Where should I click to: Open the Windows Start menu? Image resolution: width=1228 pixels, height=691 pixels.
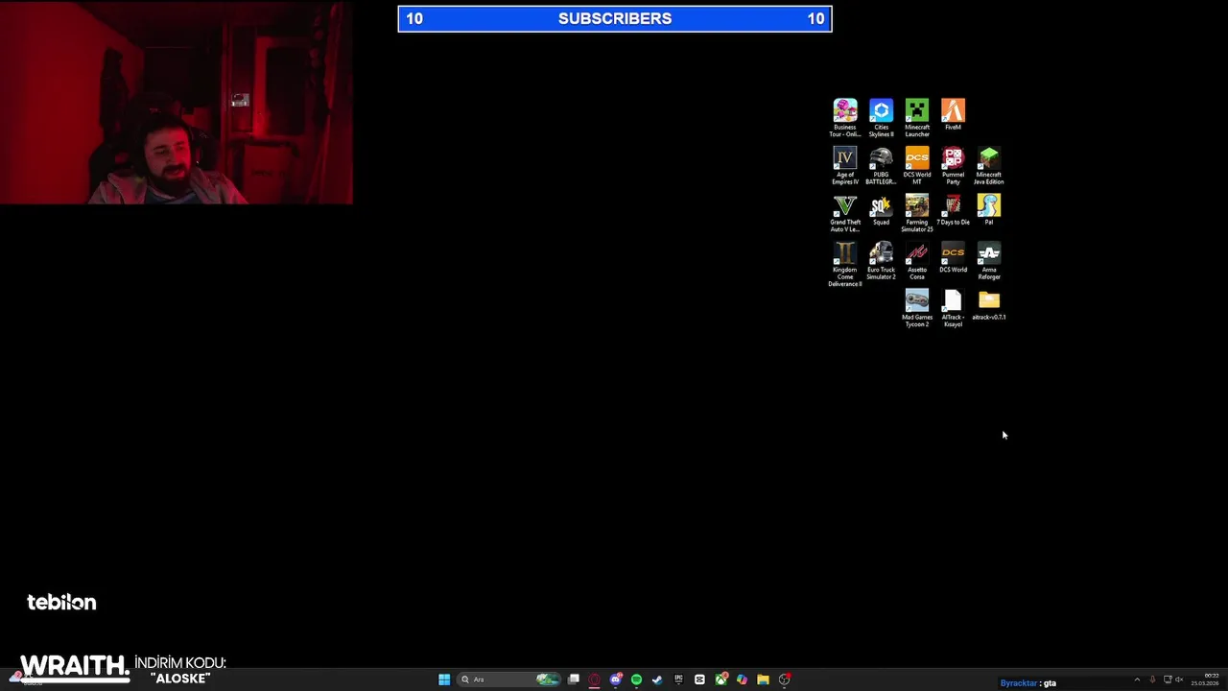click(x=444, y=679)
